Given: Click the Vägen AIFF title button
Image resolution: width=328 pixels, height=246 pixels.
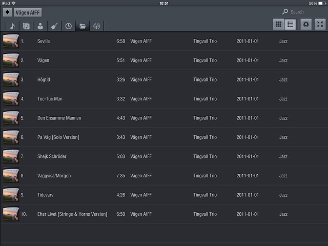Looking at the screenshot, I should [x=28, y=12].
